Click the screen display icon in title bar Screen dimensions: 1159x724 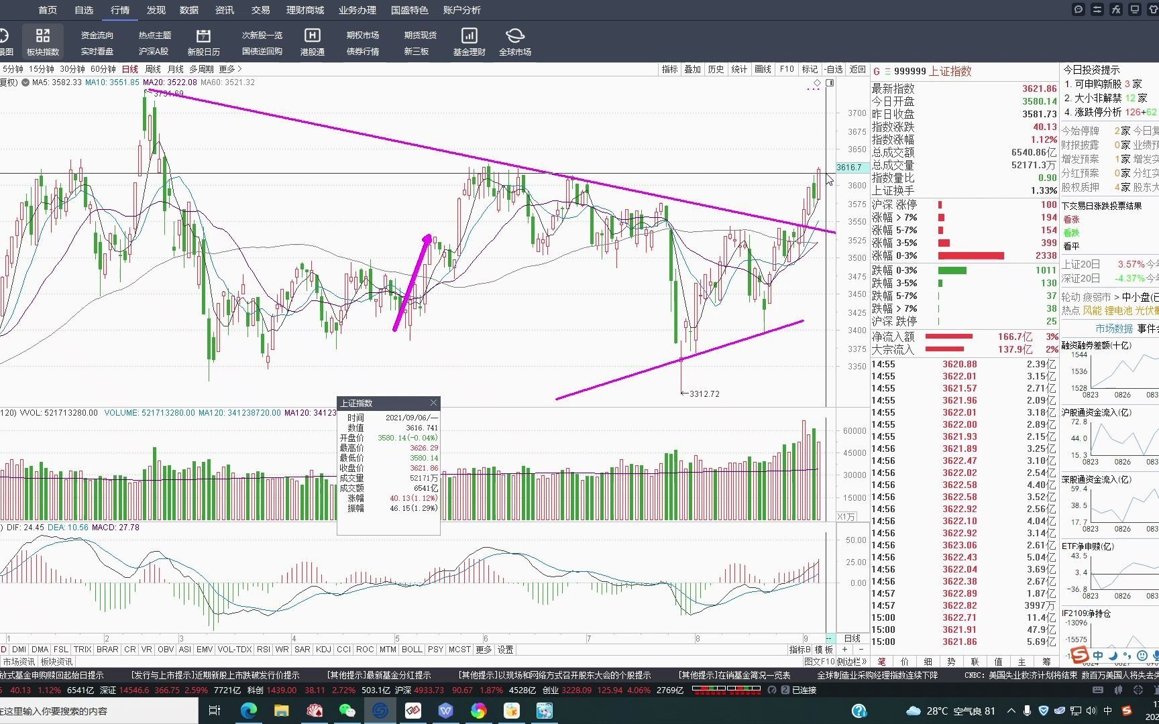coord(1135,9)
